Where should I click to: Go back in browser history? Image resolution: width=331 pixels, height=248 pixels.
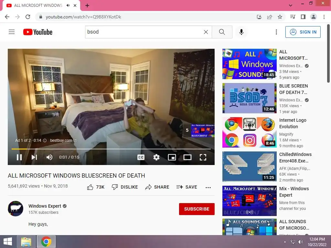[7, 17]
